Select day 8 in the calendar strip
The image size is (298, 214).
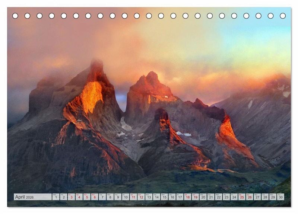110,197
